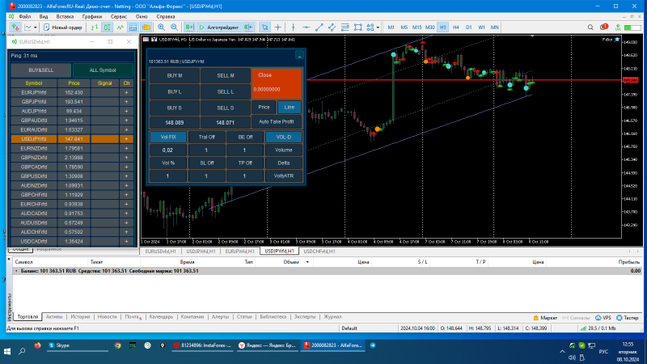This screenshot has height=364, width=647.
Task: Select the arrow cursor tool
Action: click(265, 28)
